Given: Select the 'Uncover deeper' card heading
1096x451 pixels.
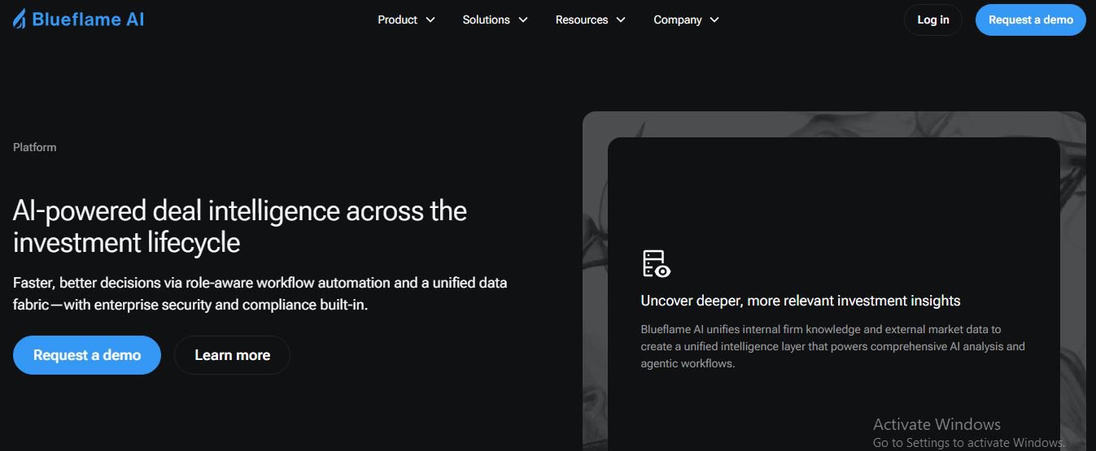Looking at the screenshot, I should 800,301.
